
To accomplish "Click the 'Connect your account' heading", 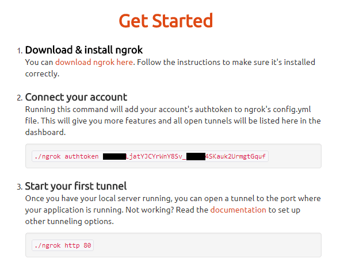I will coord(76,97).
